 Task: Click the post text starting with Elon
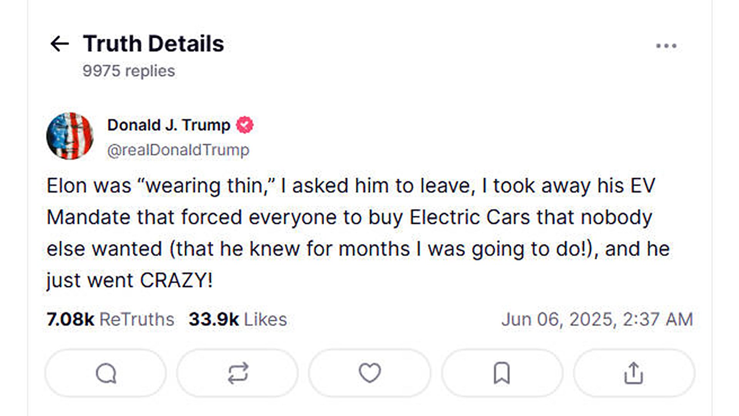pyautogui.click(x=358, y=233)
